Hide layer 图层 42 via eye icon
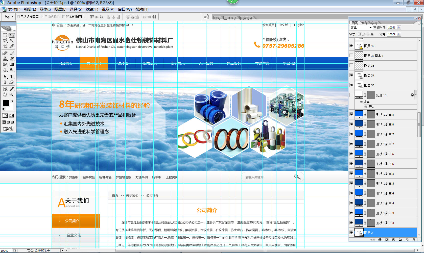Screen dimensions: 424x253 pyautogui.click(x=351, y=46)
